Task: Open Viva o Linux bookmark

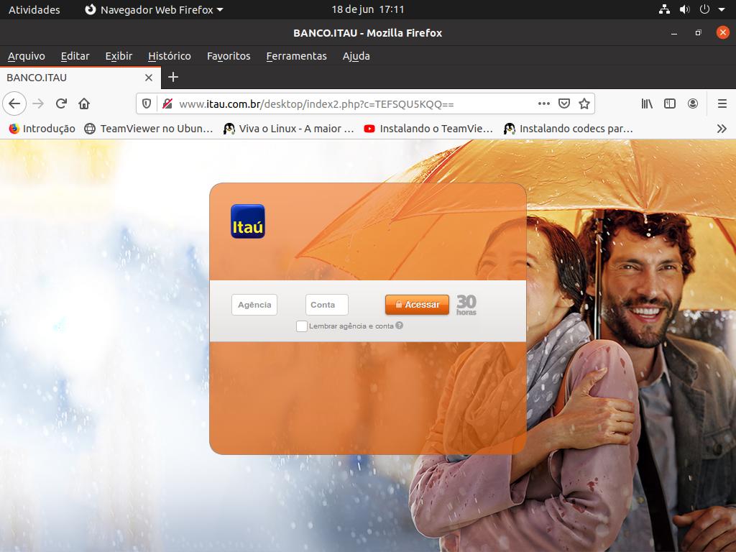Action: (289, 129)
